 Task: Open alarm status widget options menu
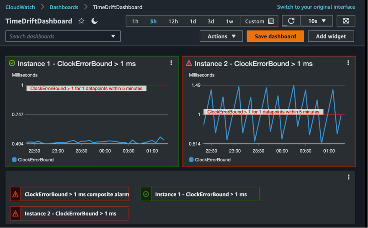point(349,177)
